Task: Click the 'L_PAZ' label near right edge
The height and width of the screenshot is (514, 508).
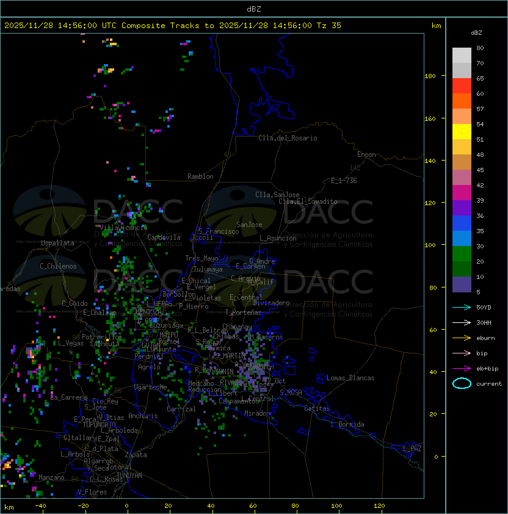Action: tap(412, 449)
